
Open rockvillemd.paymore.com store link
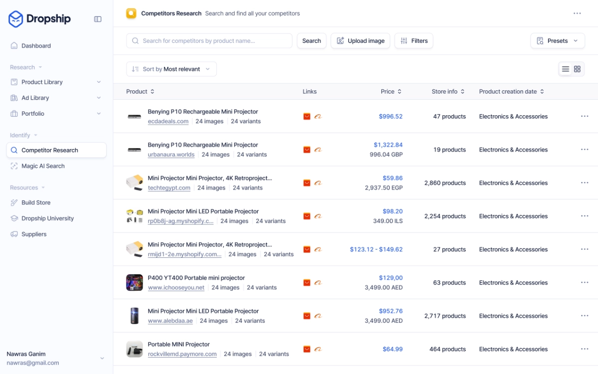coord(182,354)
